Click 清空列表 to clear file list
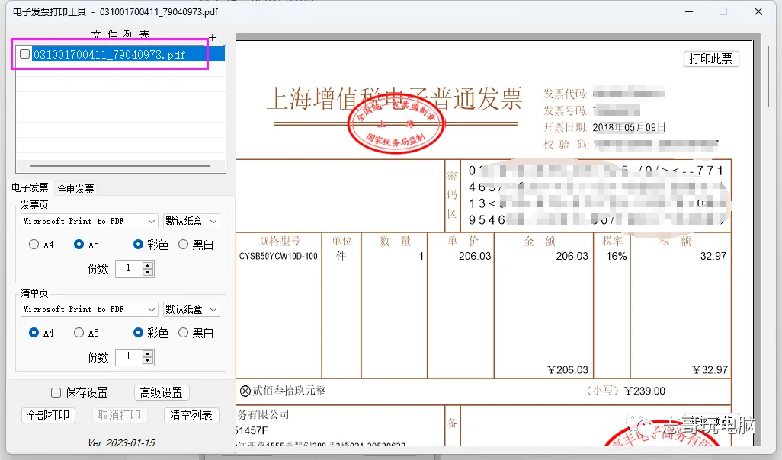Viewport: 782px width, 460px height. [191, 416]
